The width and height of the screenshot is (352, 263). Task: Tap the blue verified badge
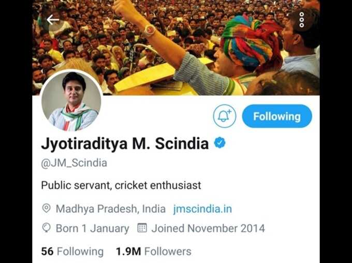pyautogui.click(x=219, y=142)
